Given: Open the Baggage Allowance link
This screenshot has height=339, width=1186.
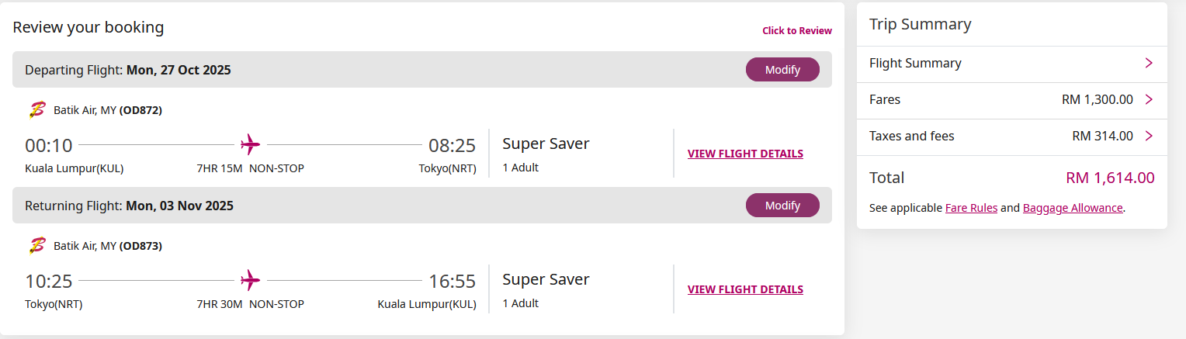Looking at the screenshot, I should (x=1073, y=208).
